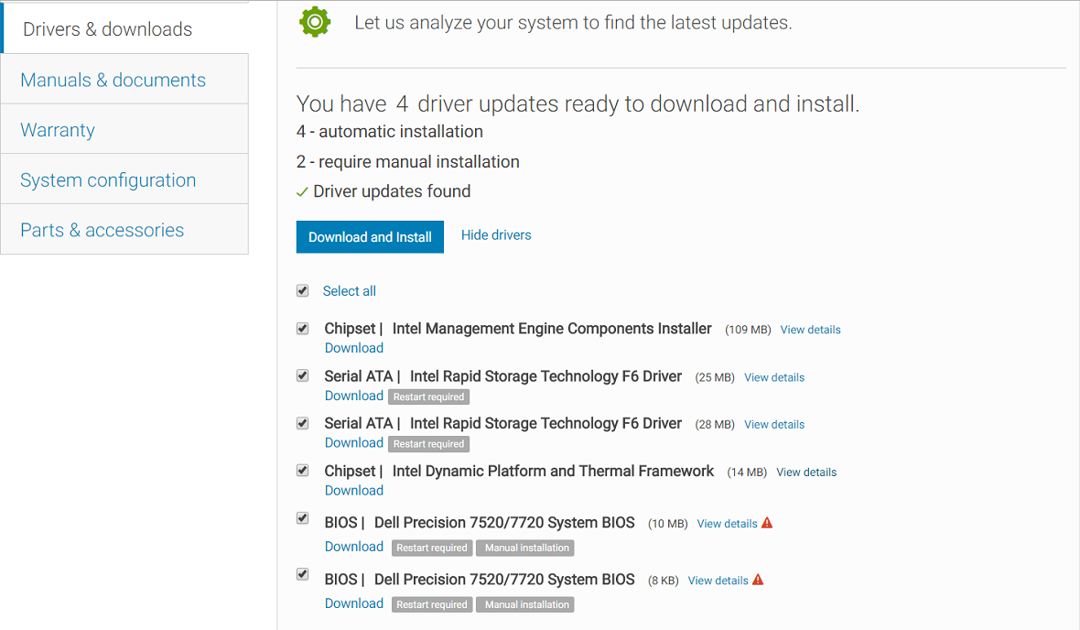Viewport: 1080px width, 630px height.
Task: Click the Download and Install button
Action: 370,236
